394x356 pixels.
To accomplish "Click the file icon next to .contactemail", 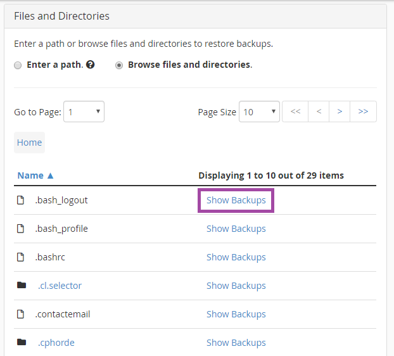I will pyautogui.click(x=21, y=314).
